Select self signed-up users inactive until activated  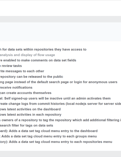click(x=55, y=98)
